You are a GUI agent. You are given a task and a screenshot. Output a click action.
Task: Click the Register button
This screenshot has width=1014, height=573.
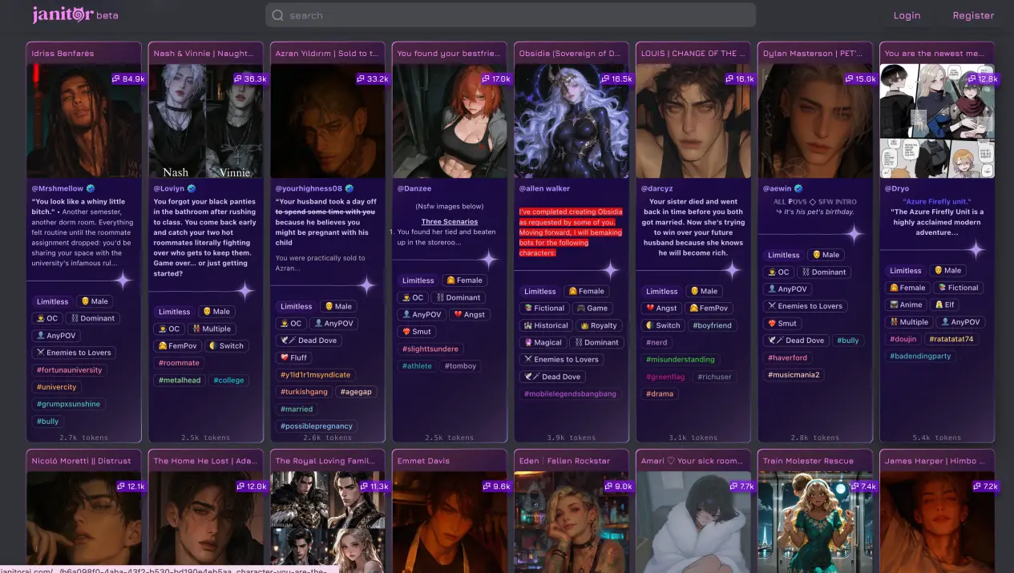coord(973,14)
